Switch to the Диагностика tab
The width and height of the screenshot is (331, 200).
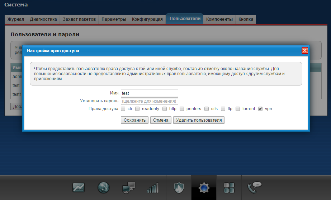coord(43,19)
